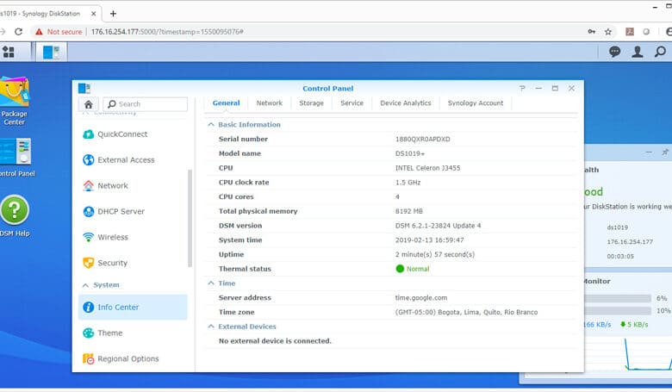Collapse the Time section

tap(211, 283)
